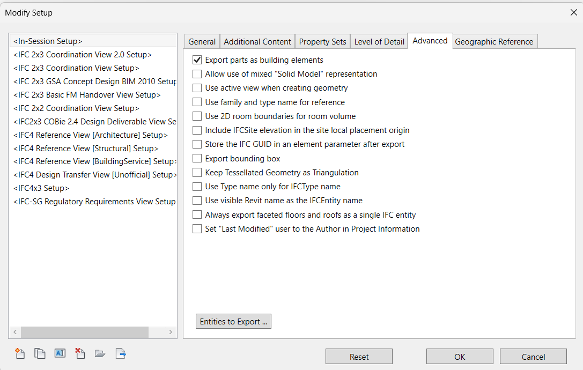Screen dimensions: 583x370
Task: Check Keep Tessellated Geometry as Triangulation
Action: [x=197, y=173]
